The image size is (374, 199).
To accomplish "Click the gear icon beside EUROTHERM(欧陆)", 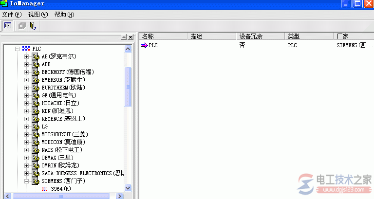I will pos(36,88).
